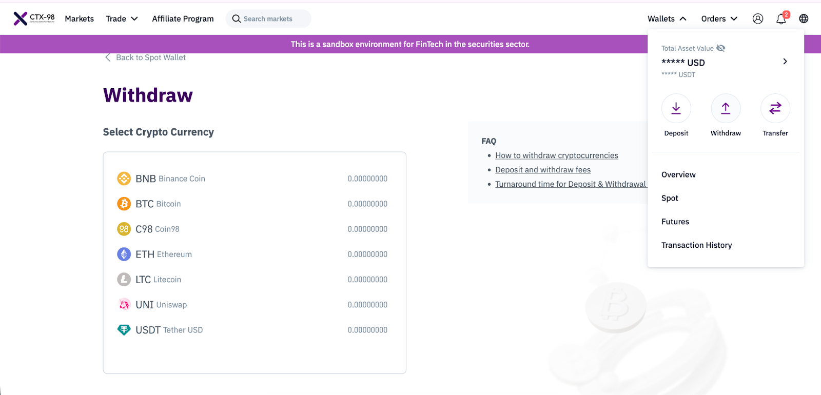Select the Litecoin currency name
The image size is (821, 395).
tap(167, 280)
